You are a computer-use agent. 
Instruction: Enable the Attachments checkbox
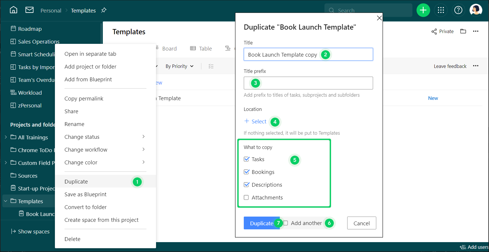246,197
